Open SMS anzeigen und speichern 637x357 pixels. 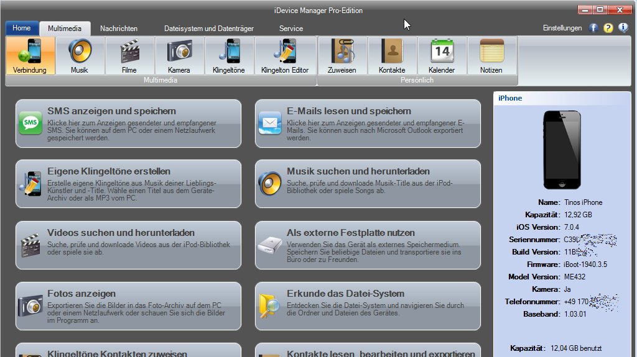click(128, 124)
